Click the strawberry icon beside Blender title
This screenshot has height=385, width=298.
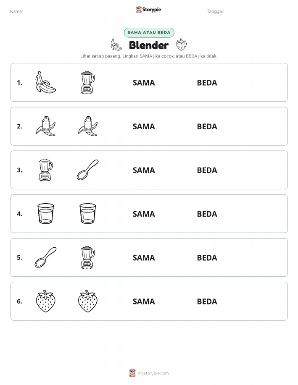point(181,45)
